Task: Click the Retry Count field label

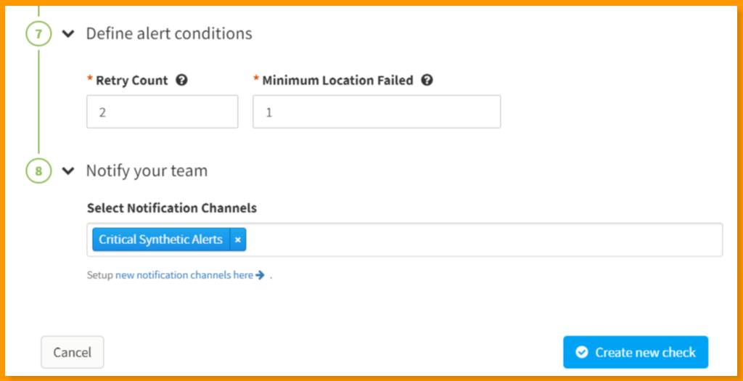Action: tap(132, 81)
